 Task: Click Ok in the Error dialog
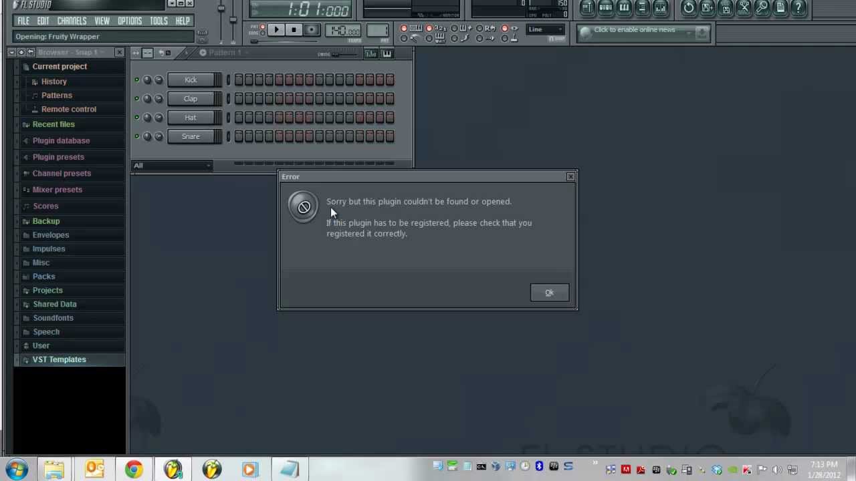pos(549,293)
